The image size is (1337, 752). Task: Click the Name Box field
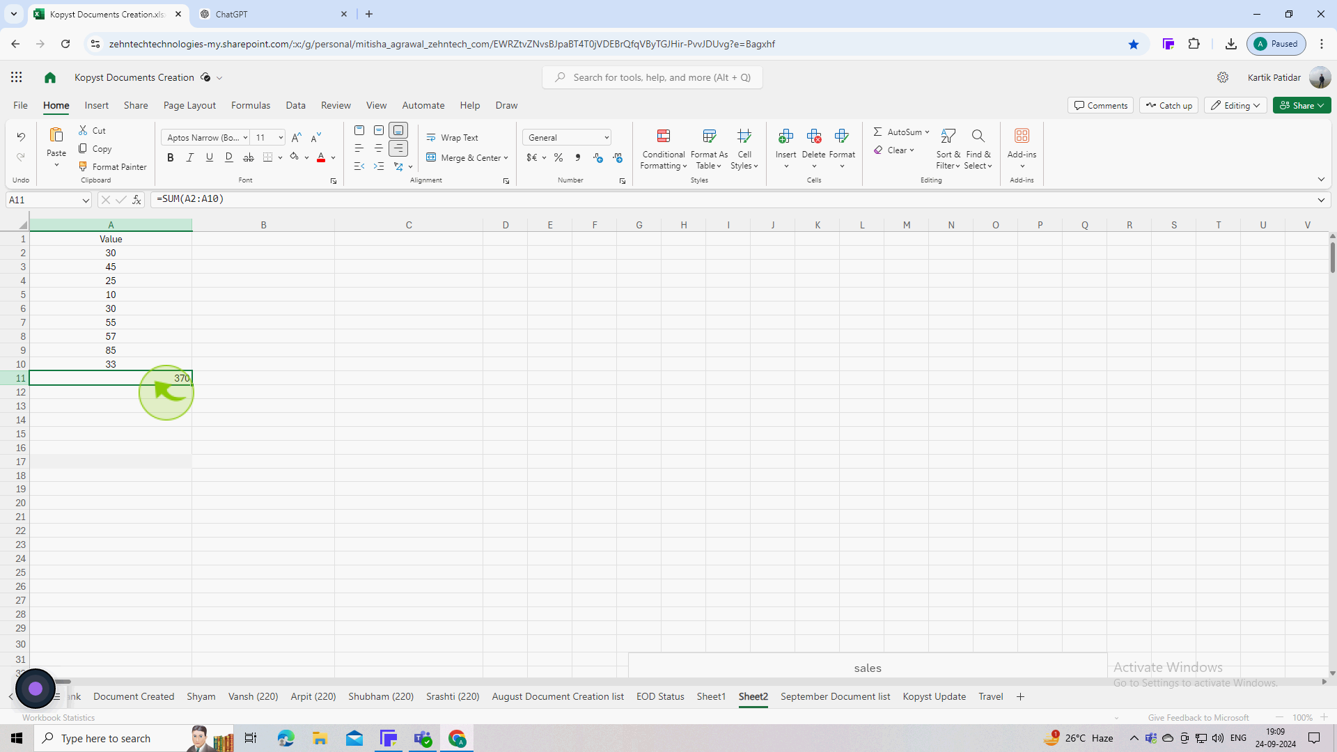49,200
